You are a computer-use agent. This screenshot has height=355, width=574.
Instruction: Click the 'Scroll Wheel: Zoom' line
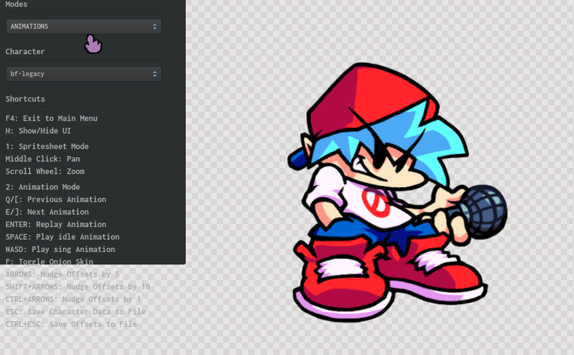pos(44,172)
